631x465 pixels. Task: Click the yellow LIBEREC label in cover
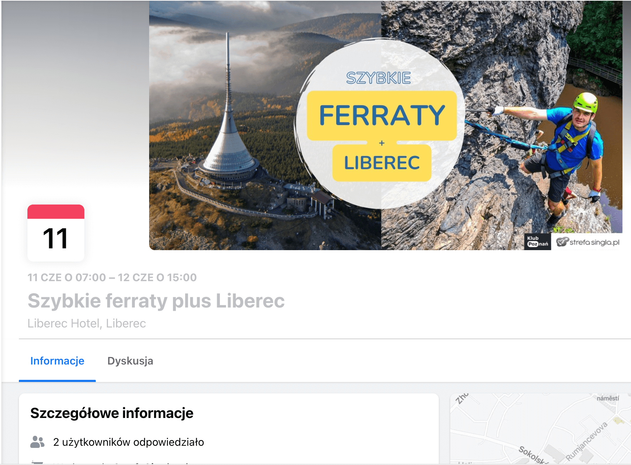coord(382,163)
